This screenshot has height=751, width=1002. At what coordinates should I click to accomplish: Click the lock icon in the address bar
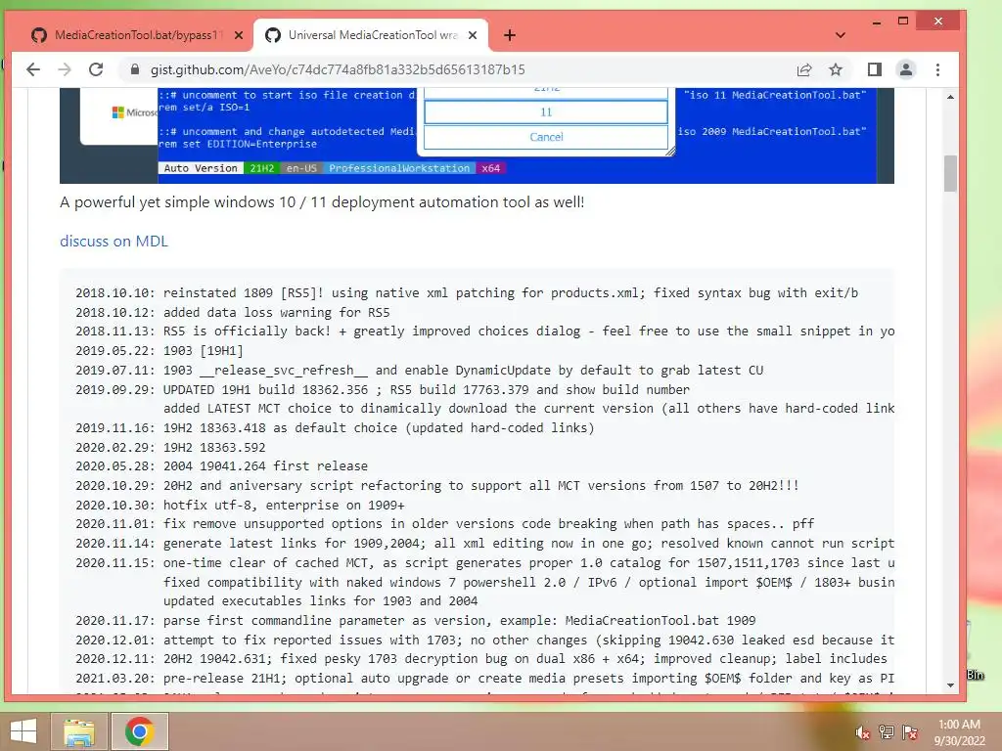click(134, 69)
